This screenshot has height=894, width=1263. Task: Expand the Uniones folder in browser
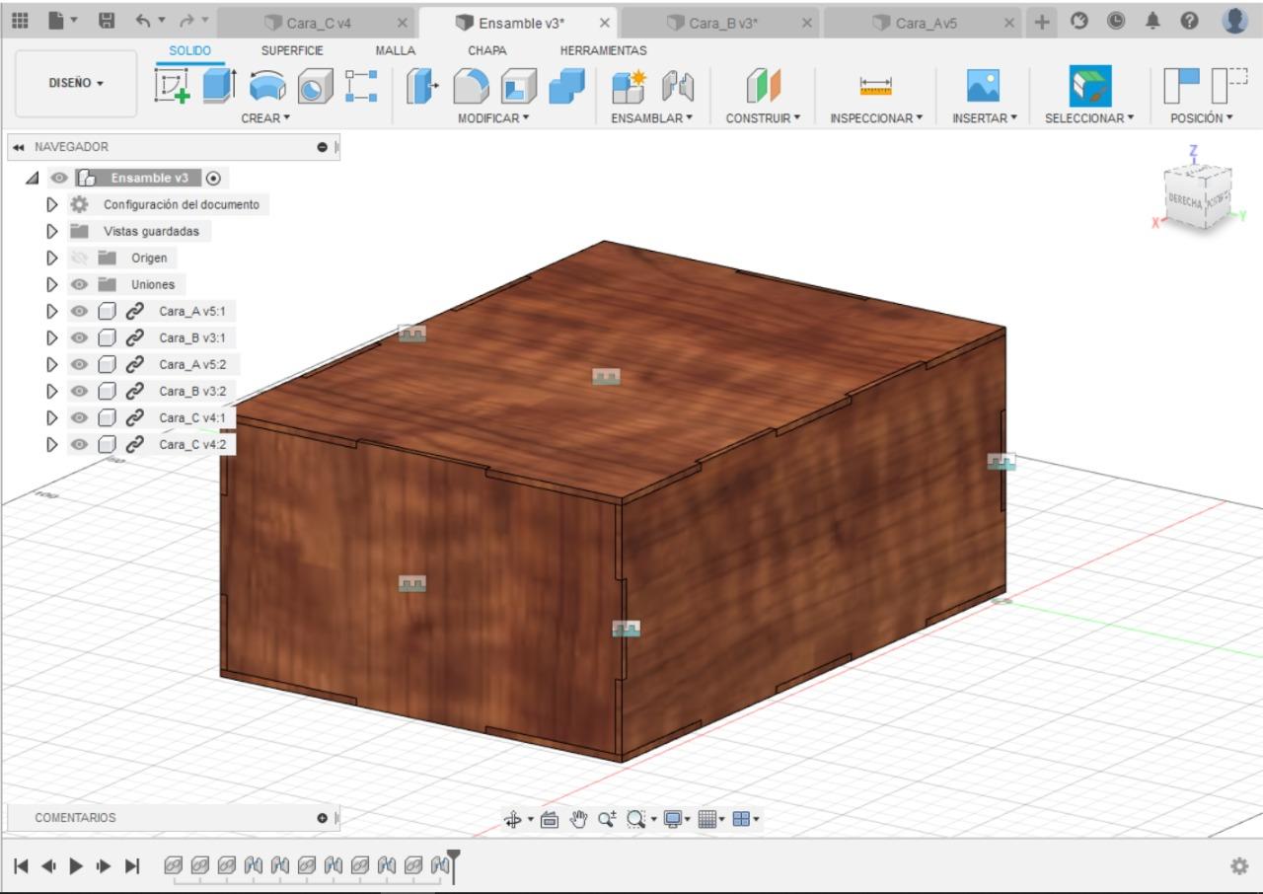pyautogui.click(x=53, y=285)
